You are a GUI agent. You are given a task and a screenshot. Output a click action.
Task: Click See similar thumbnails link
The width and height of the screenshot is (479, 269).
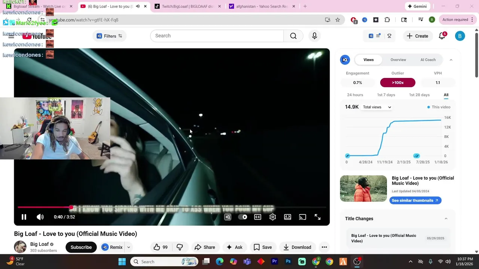coord(415,201)
